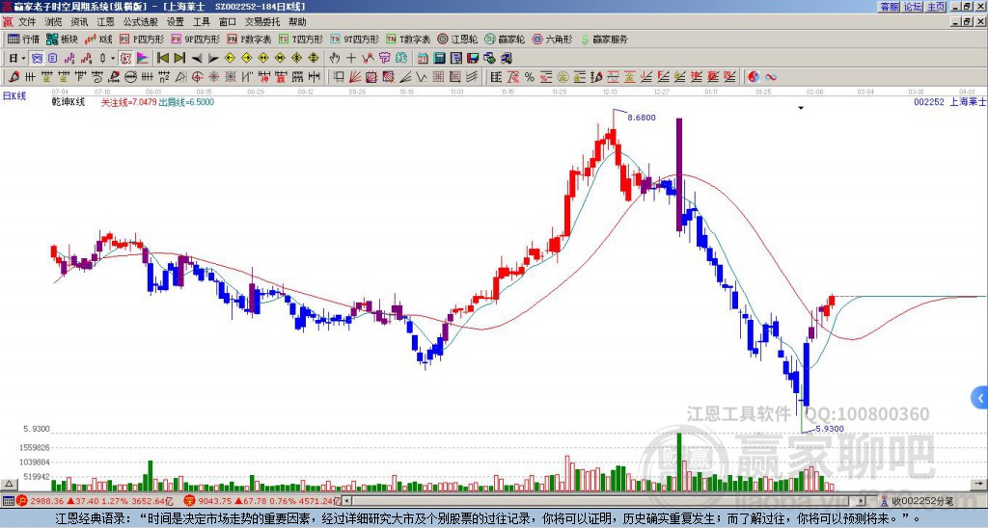Jump to last bar with skip-forward icon

point(179,59)
